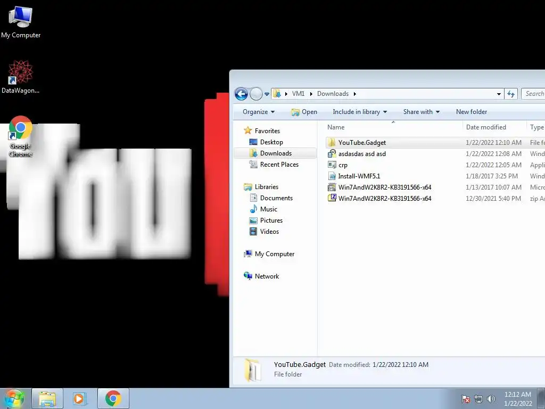
Task: Click YouTube.Gadget folder icon
Action: pyautogui.click(x=332, y=142)
